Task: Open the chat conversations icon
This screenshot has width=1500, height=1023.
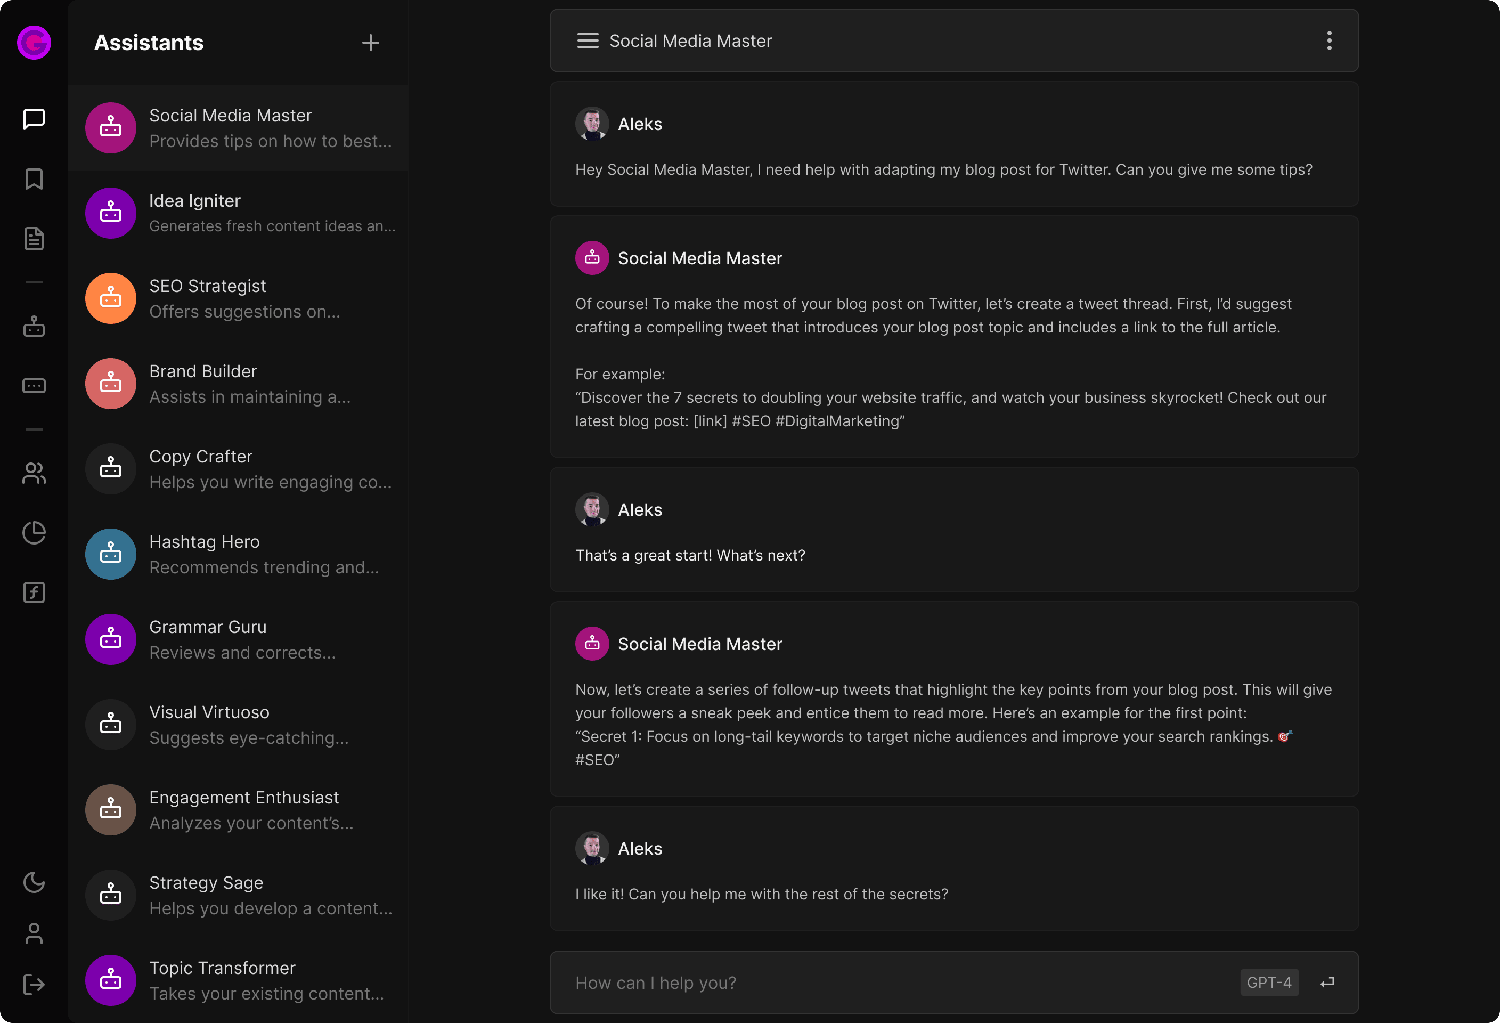Action: [34, 118]
